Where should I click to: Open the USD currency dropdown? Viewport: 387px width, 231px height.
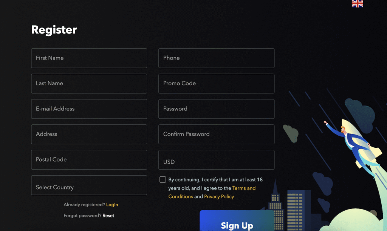(x=217, y=160)
